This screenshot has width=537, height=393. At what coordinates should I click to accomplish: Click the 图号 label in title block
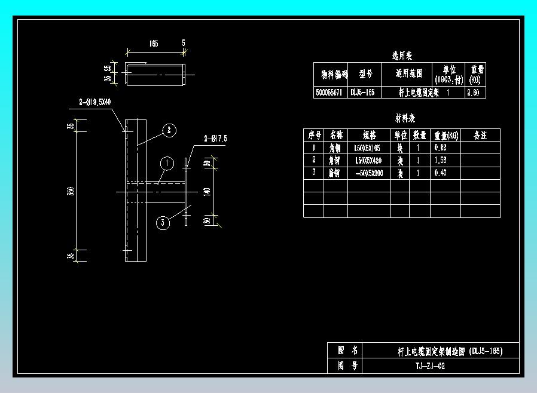click(347, 366)
